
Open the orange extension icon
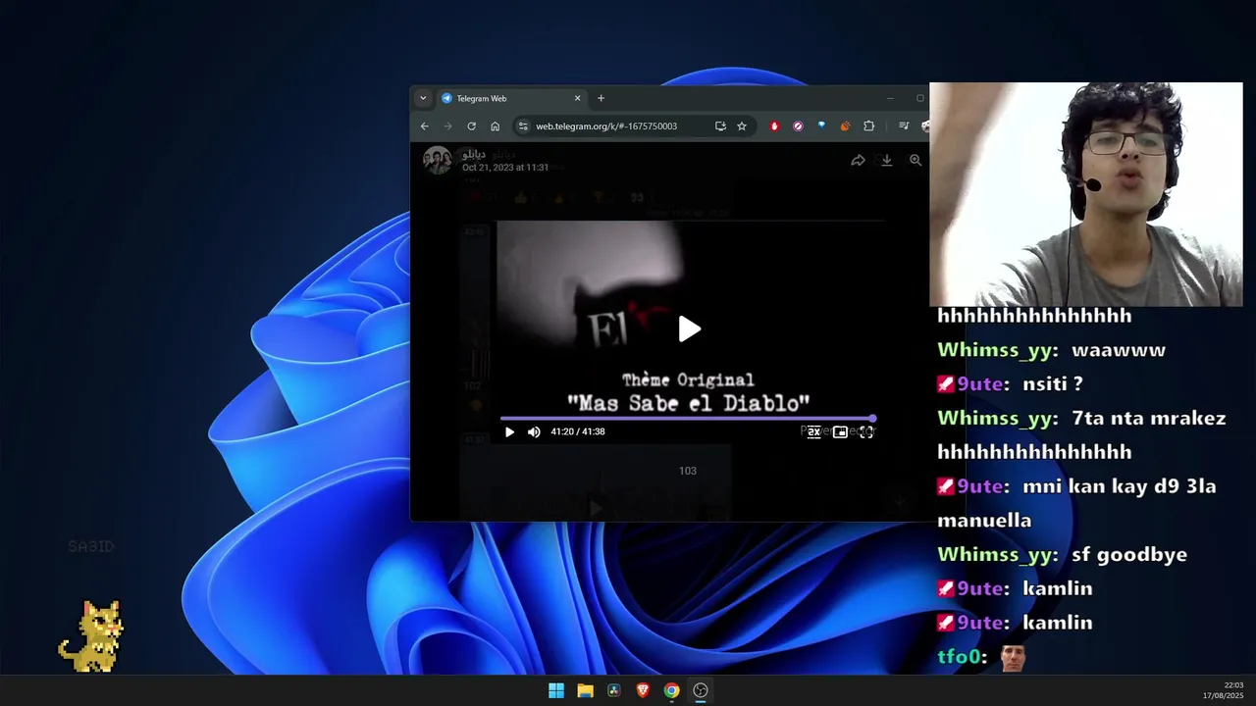[845, 126]
